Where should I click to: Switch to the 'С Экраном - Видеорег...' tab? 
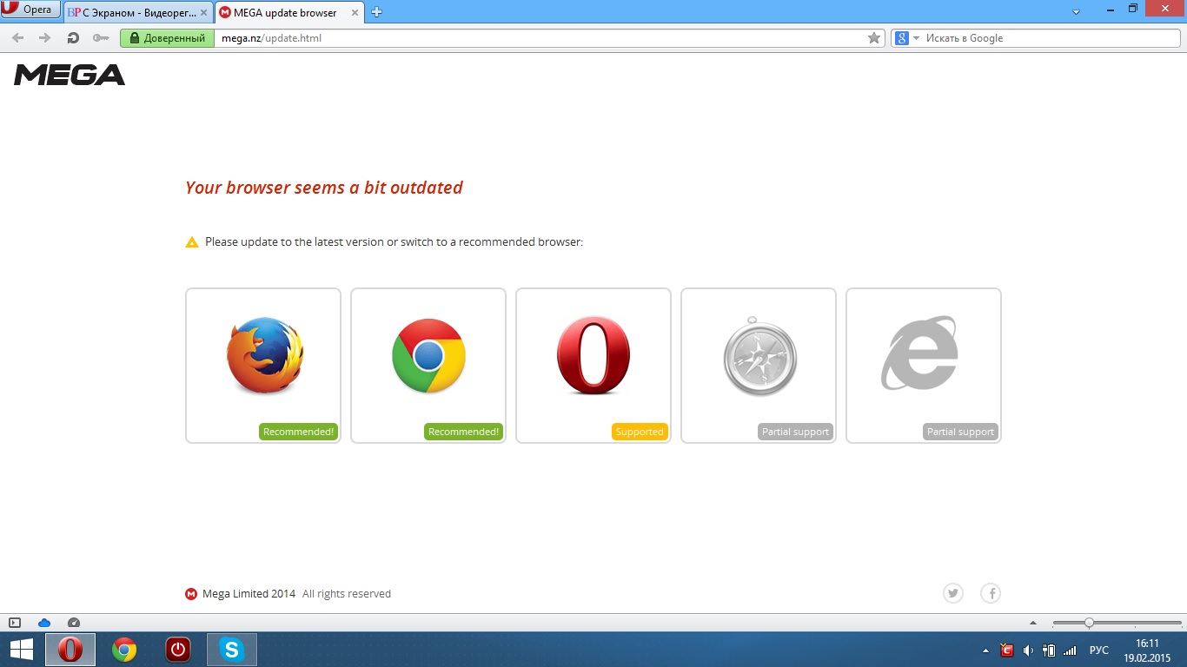click(x=138, y=12)
